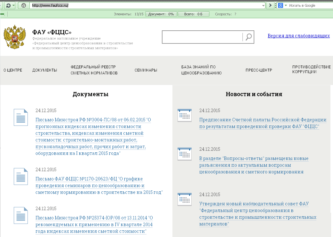Open the О ЦЕНТРЕ menu
This screenshot has width=333, height=237.
(x=13, y=70)
